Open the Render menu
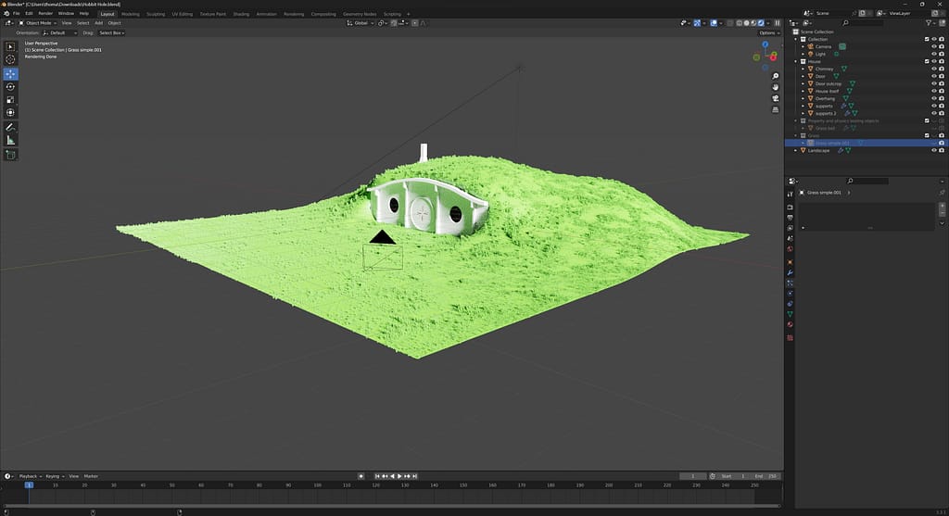The image size is (949, 516). (x=45, y=14)
